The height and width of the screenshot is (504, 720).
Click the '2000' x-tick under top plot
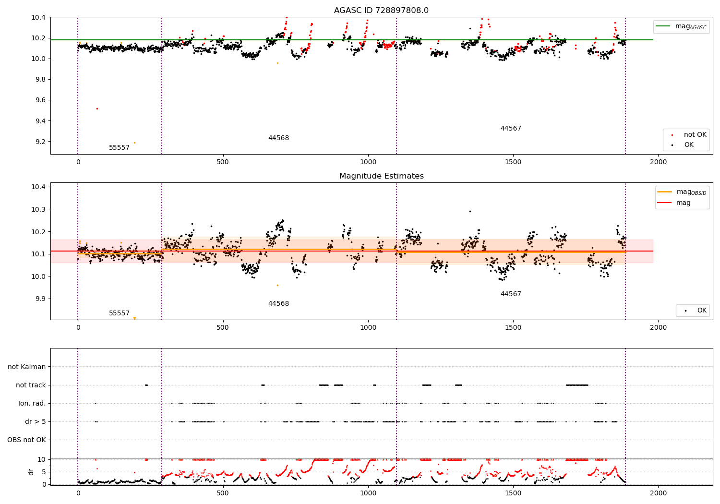tap(658, 162)
